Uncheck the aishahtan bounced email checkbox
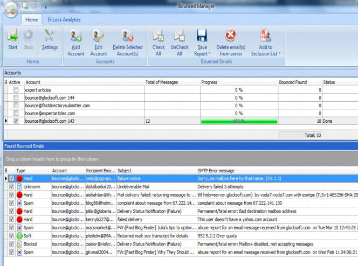Viewport: 358px width, 266px height. coord(11,195)
